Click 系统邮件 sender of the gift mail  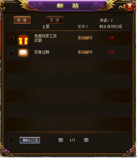pos(85,38)
